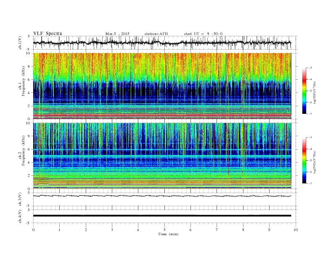The image size is (333, 258).
Task: Click the ch.2 spectrogram panel
Action: [162, 156]
